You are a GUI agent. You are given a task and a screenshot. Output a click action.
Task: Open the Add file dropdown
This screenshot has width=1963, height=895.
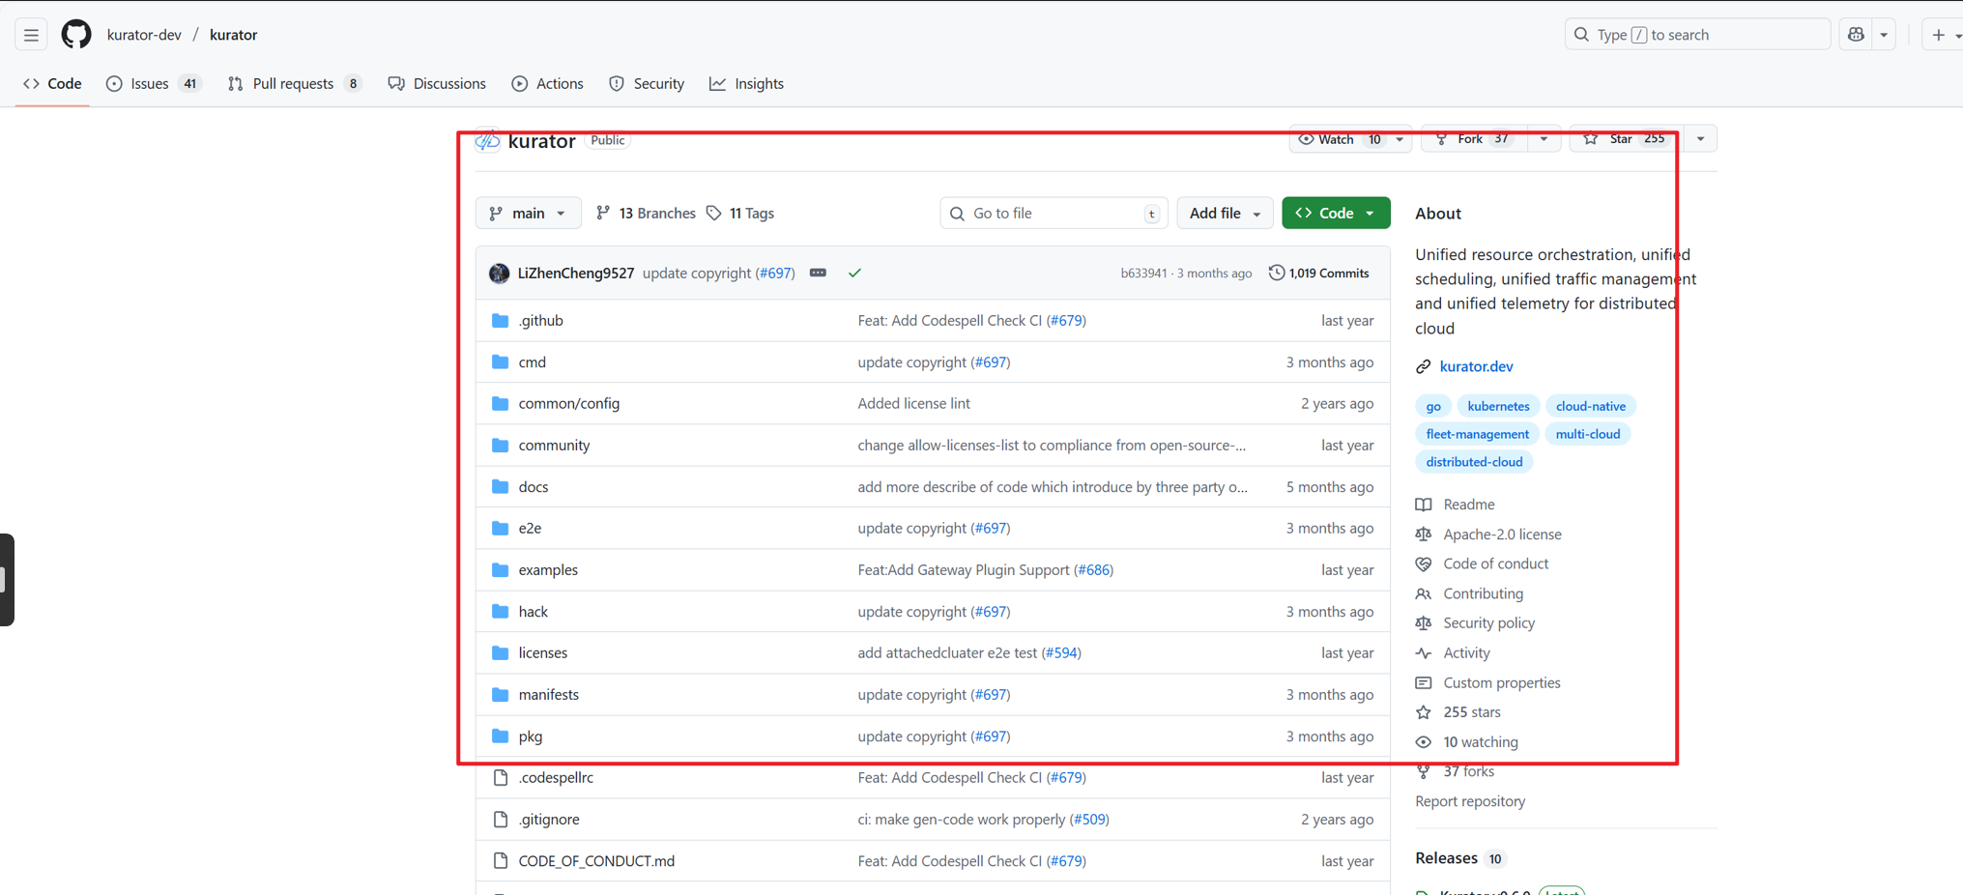pyautogui.click(x=1225, y=214)
